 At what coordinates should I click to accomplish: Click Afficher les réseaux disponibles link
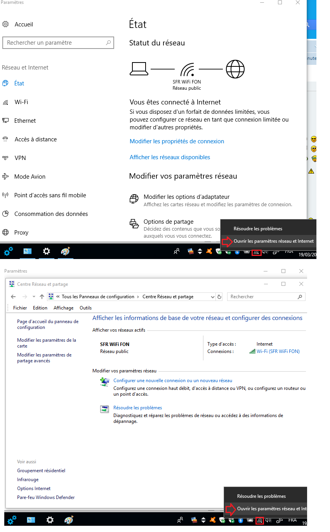[170, 157]
